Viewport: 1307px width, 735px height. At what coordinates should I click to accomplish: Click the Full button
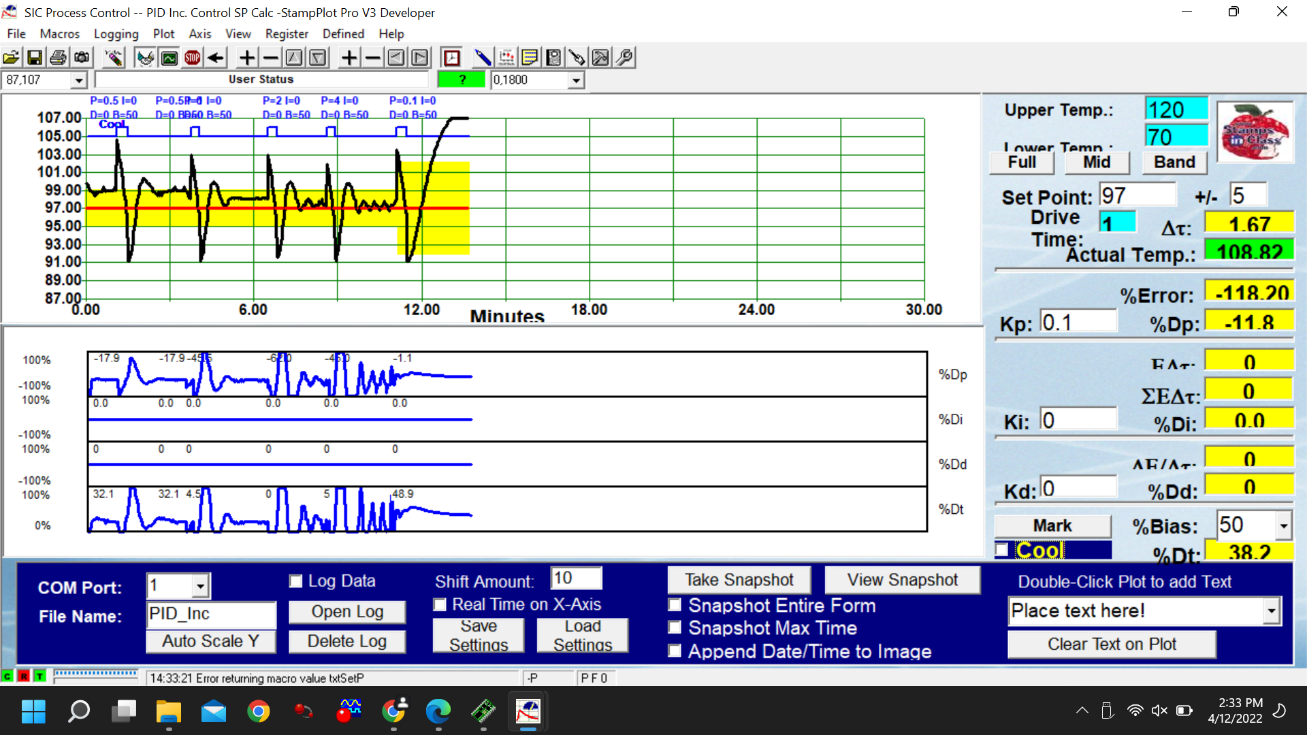[1022, 163]
